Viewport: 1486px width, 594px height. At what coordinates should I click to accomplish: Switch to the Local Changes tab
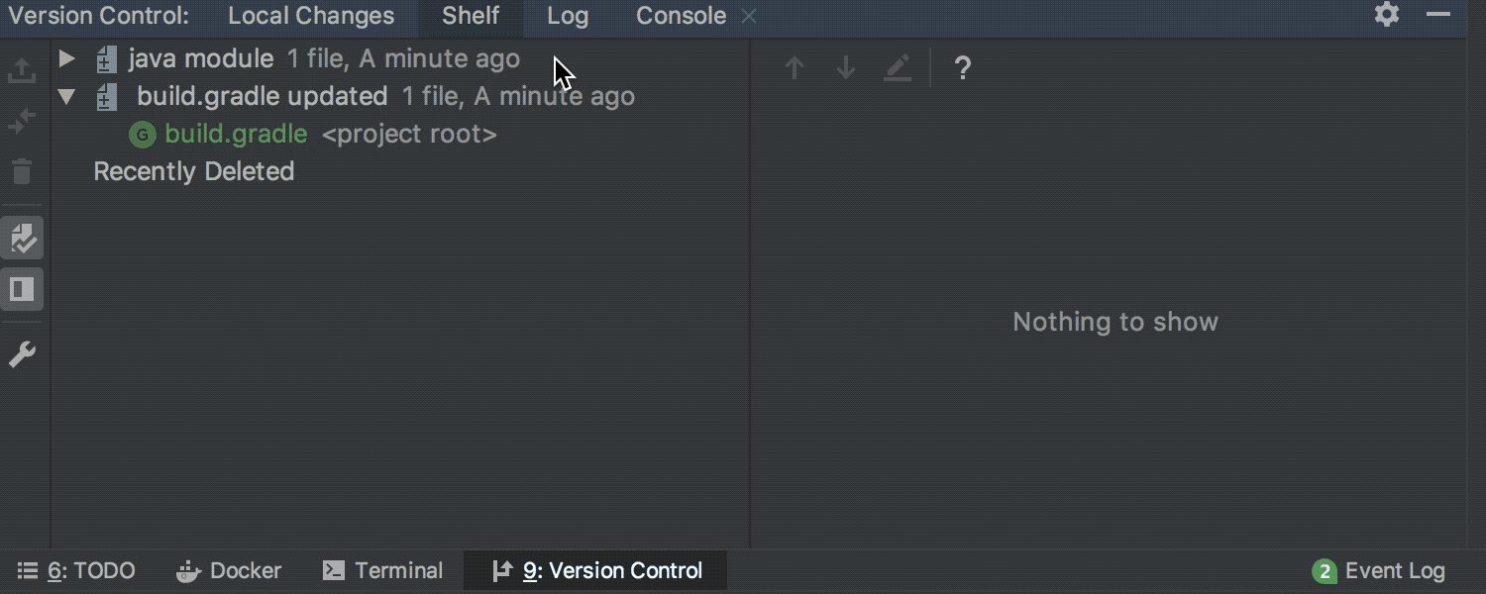tap(311, 16)
